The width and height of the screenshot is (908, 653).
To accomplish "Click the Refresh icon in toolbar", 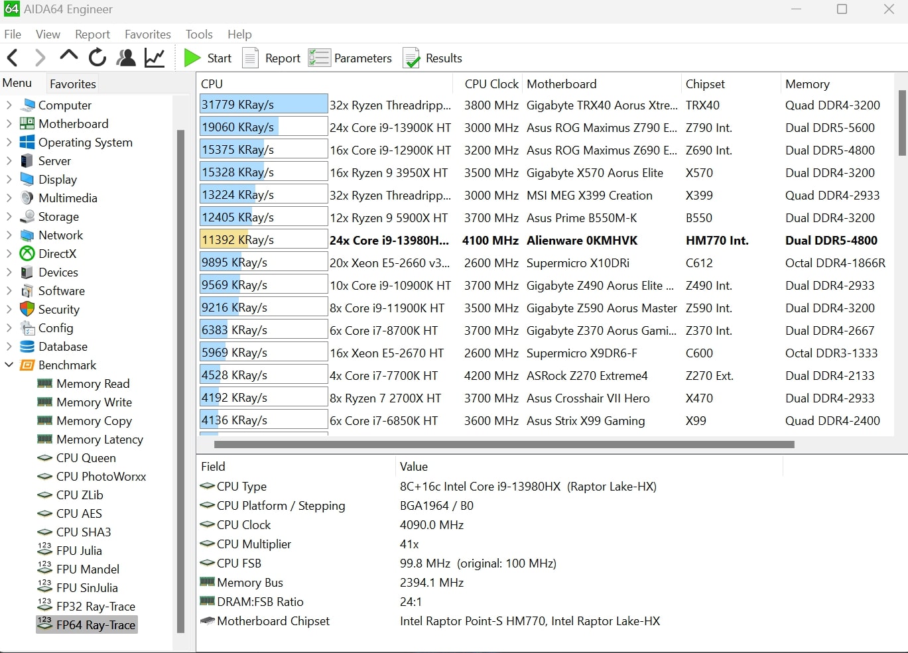I will 97,58.
